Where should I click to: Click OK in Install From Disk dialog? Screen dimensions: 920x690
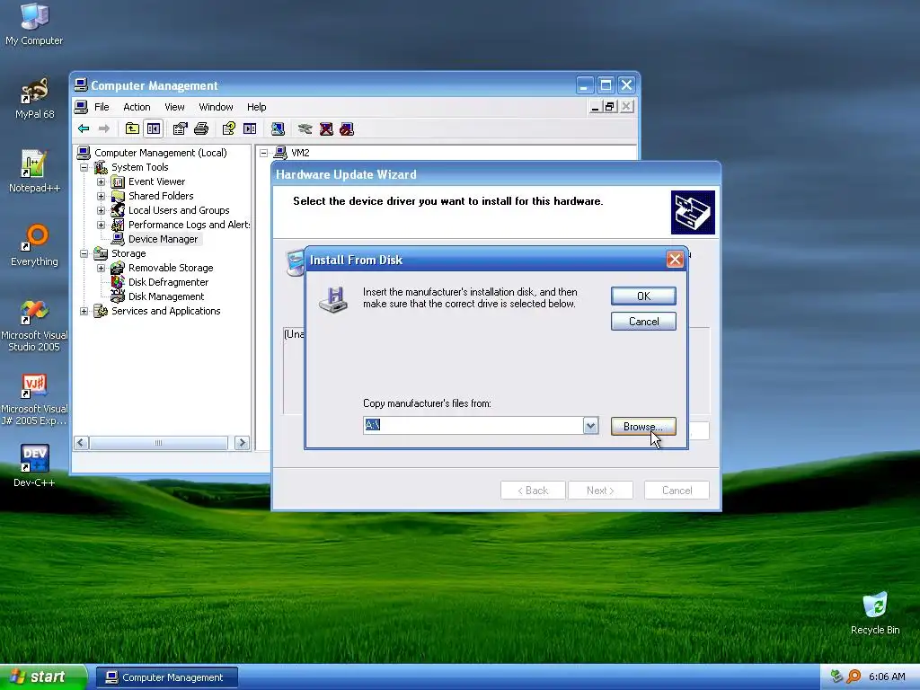click(643, 296)
